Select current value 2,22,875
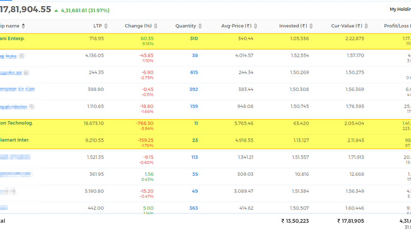Screen dimensions: 411x231 pyautogui.click(x=355, y=39)
